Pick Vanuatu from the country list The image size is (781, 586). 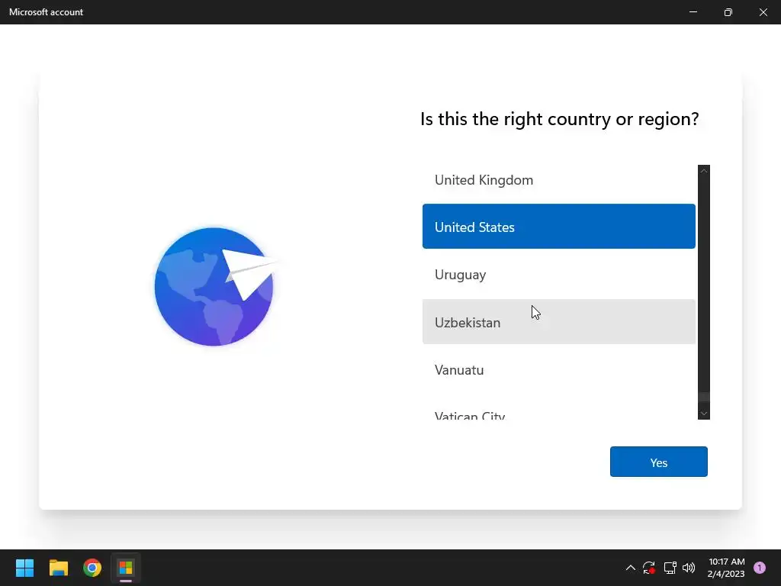pos(559,370)
